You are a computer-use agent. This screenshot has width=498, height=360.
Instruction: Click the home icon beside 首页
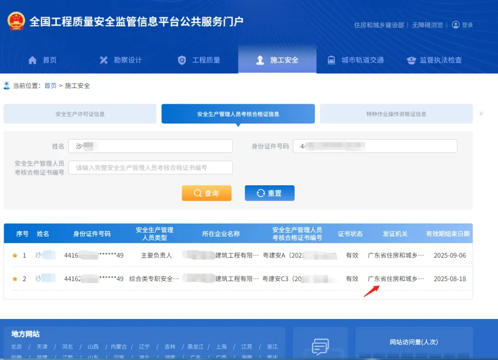[x=32, y=60]
